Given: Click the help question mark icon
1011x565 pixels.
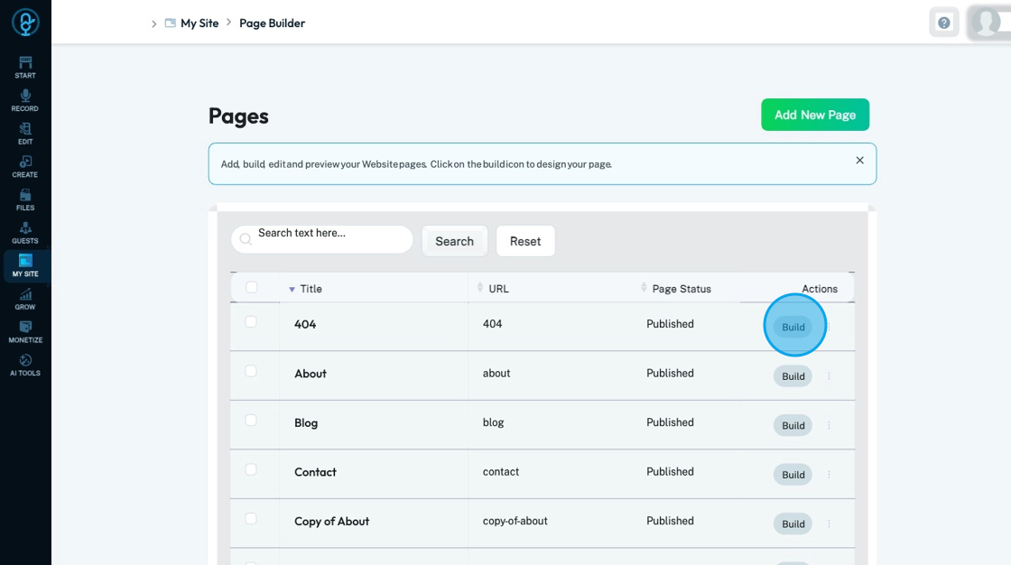Looking at the screenshot, I should click(x=943, y=23).
